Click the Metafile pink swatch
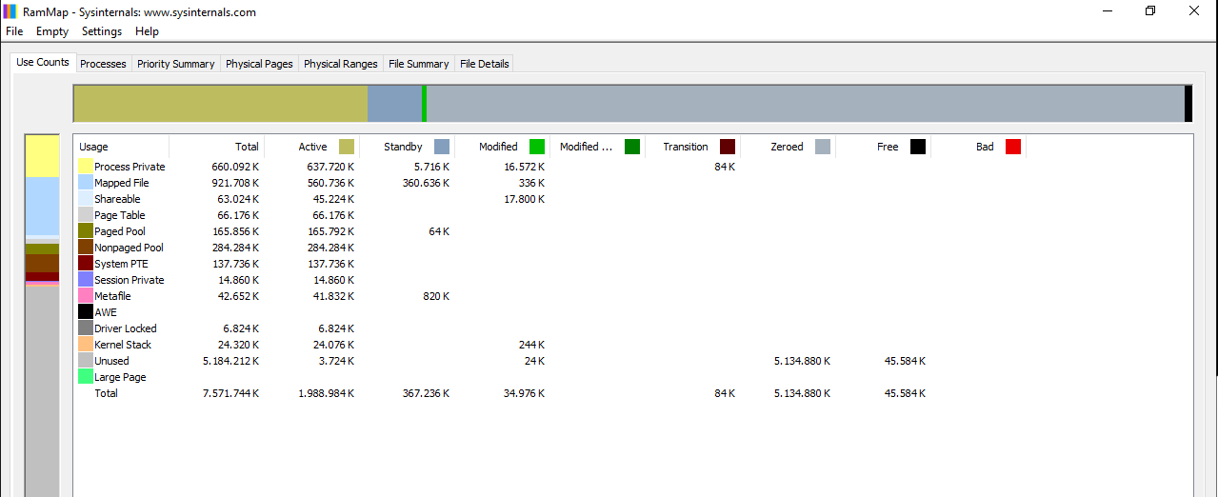This screenshot has width=1218, height=497. pos(85,296)
